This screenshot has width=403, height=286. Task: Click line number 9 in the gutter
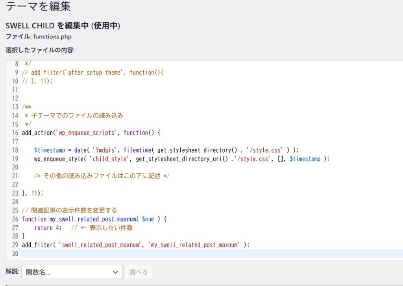point(17,72)
